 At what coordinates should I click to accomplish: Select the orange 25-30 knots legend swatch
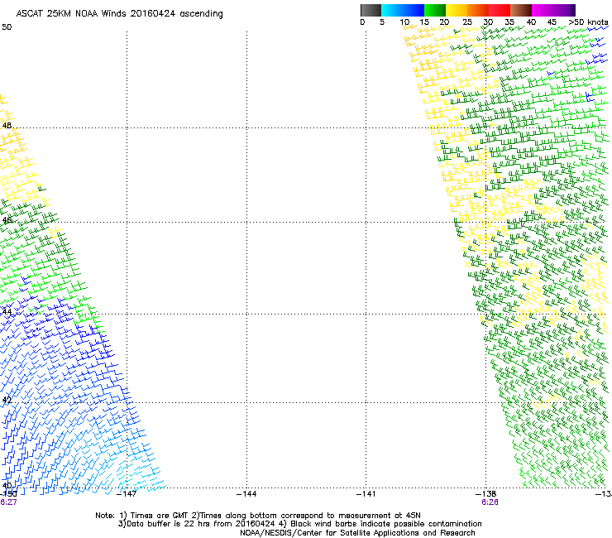pos(478,10)
